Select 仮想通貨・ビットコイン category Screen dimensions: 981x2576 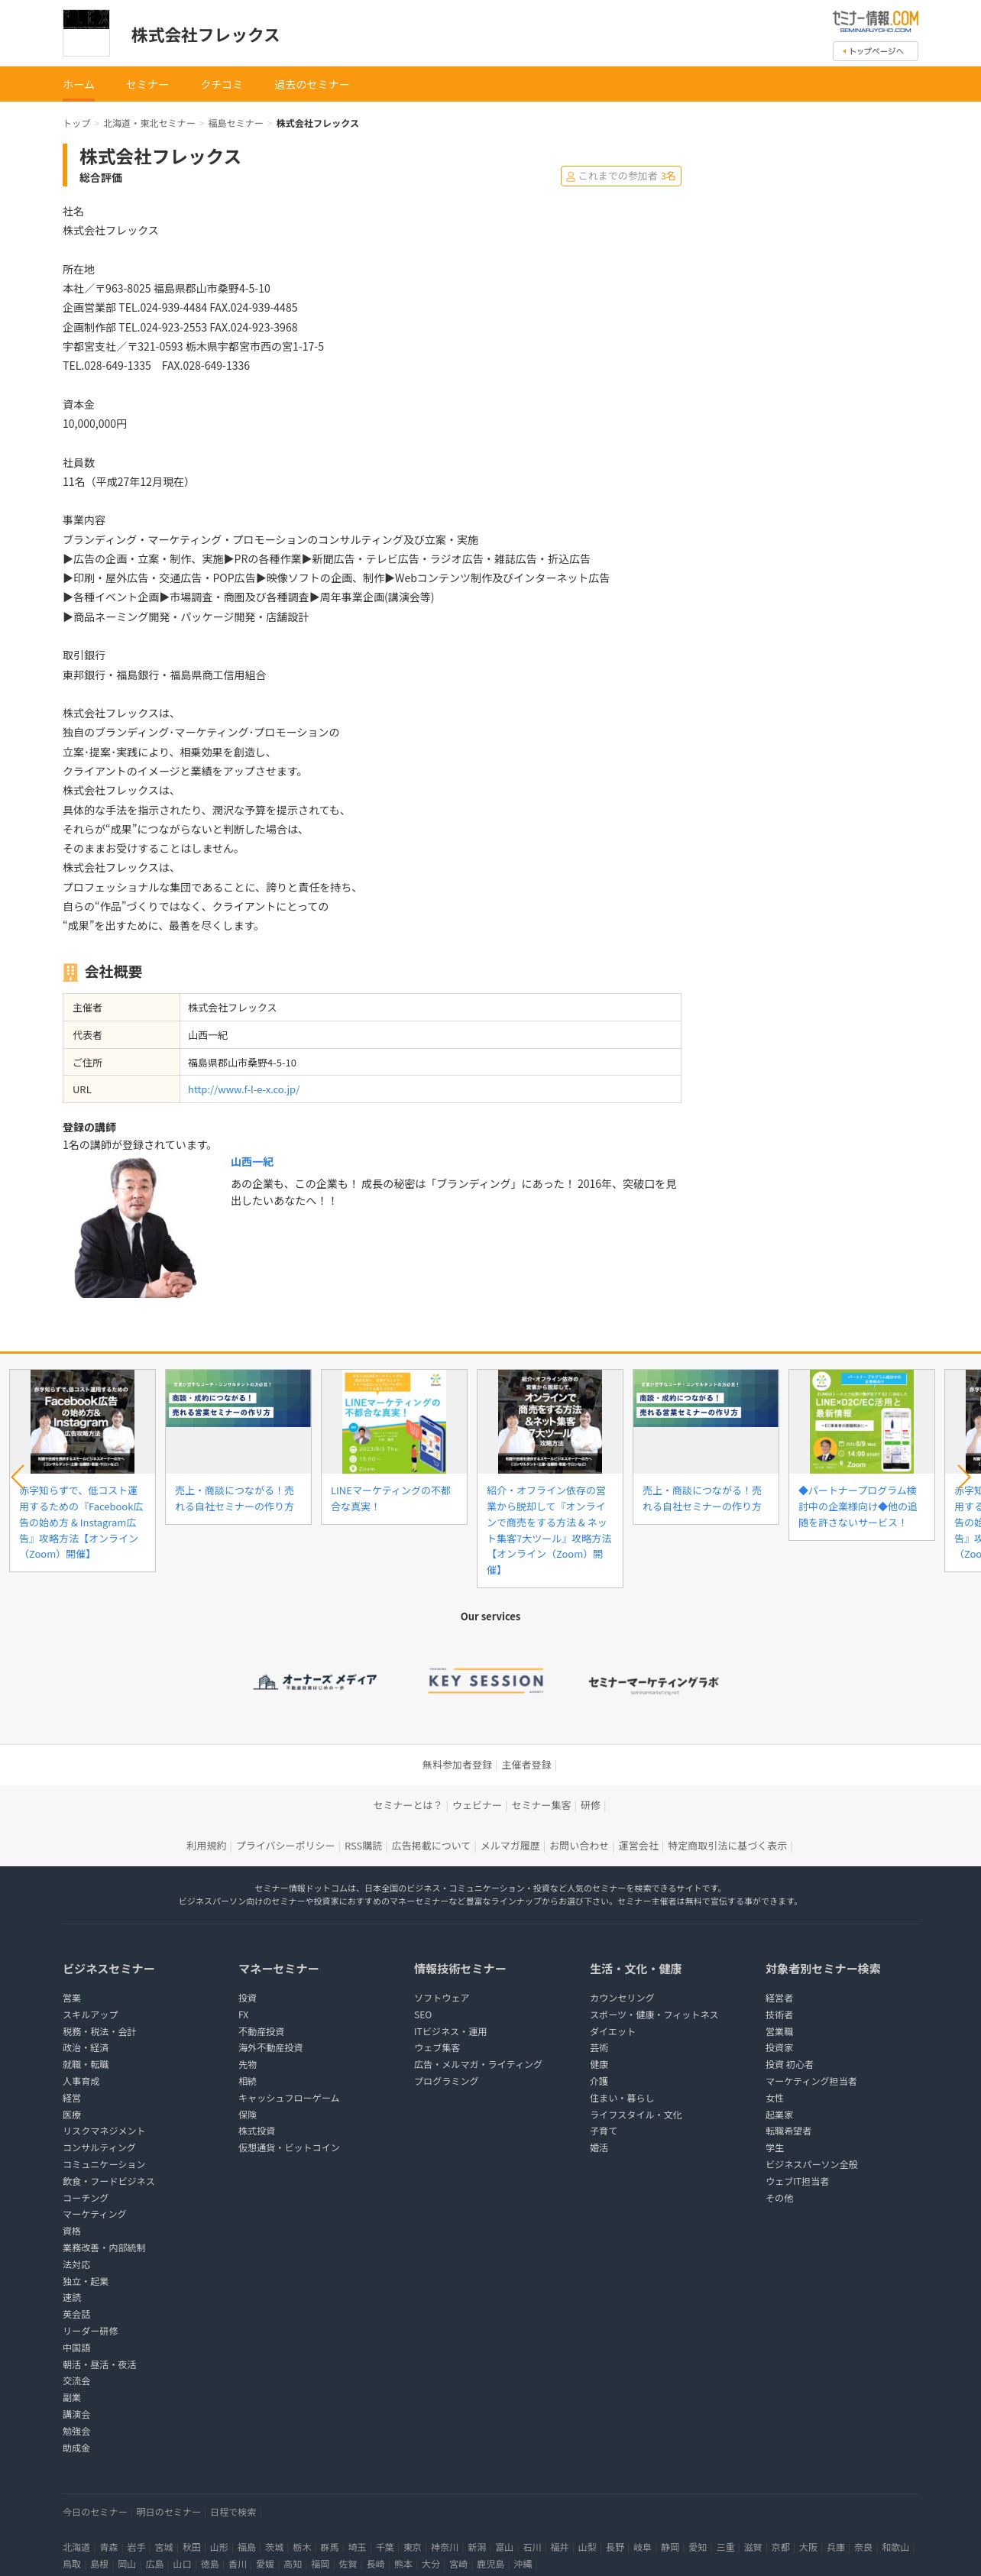pyautogui.click(x=289, y=2147)
